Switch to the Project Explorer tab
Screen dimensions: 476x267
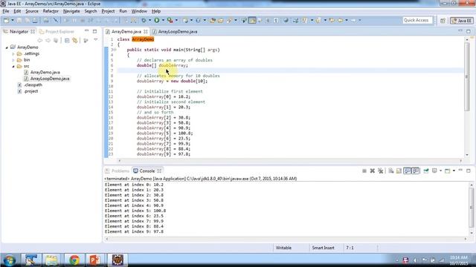point(57,31)
